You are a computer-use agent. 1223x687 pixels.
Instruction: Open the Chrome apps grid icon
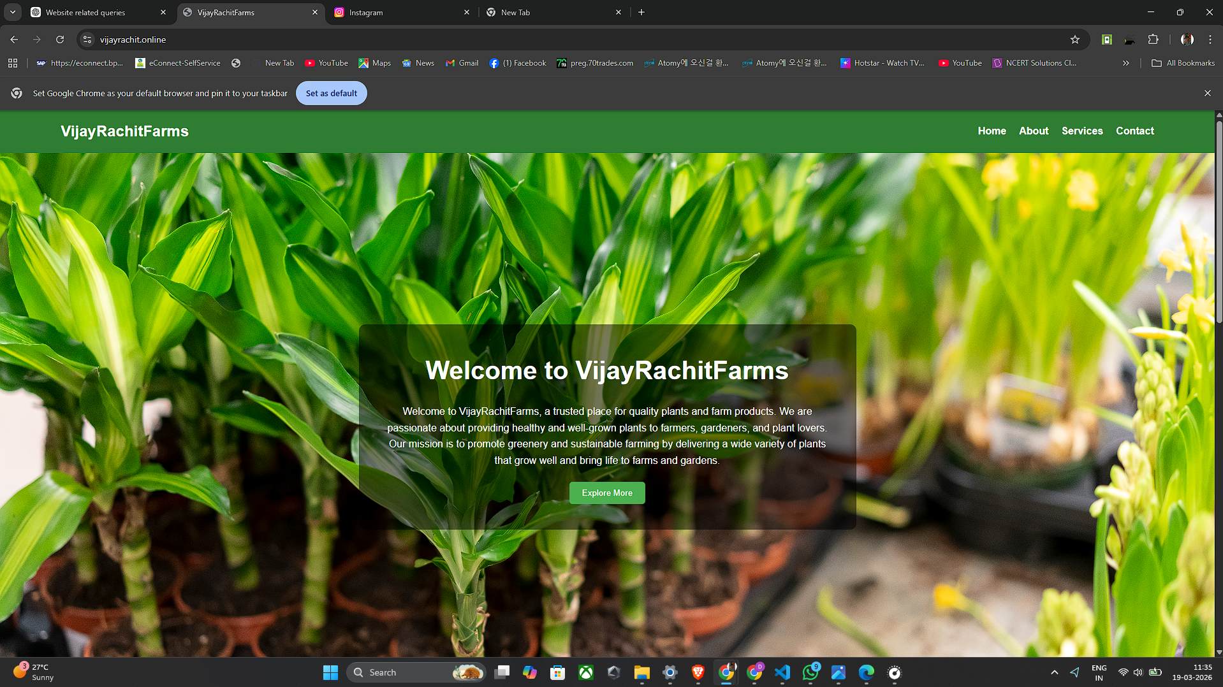point(13,63)
